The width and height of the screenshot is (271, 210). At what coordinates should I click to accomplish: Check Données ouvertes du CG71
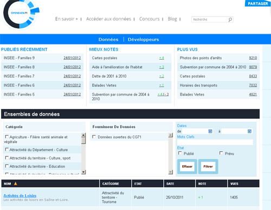point(94,137)
